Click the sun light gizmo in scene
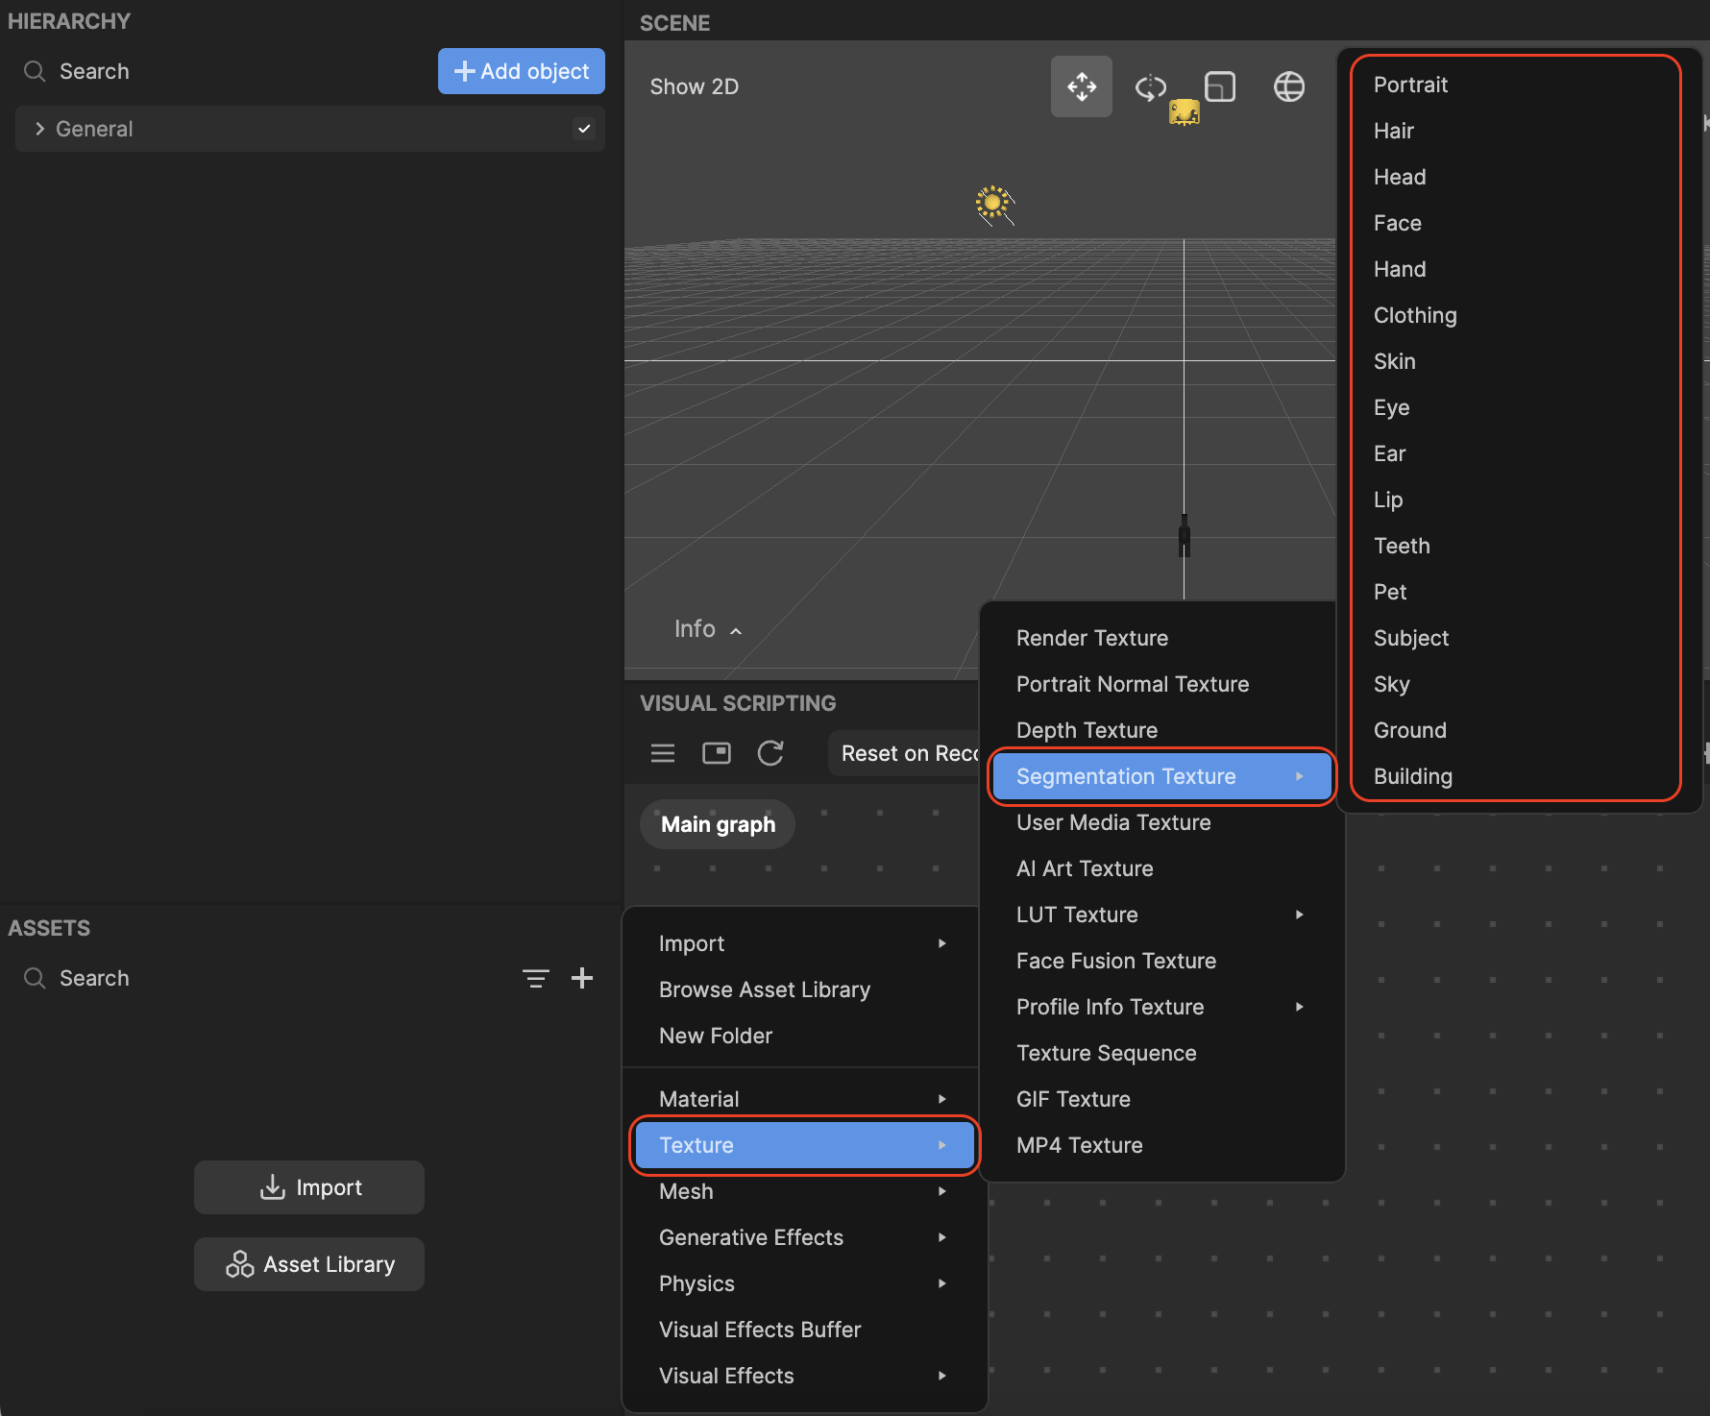 click(994, 204)
